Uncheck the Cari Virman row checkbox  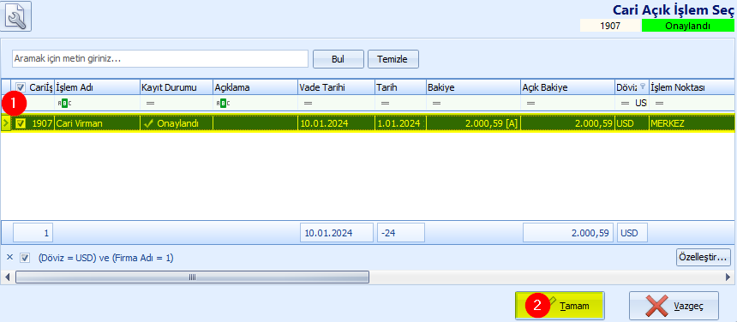pyautogui.click(x=21, y=123)
